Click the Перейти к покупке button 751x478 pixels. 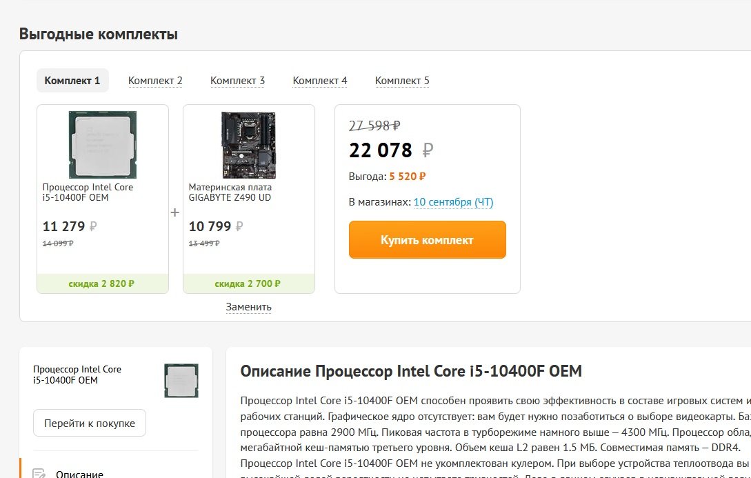point(90,423)
